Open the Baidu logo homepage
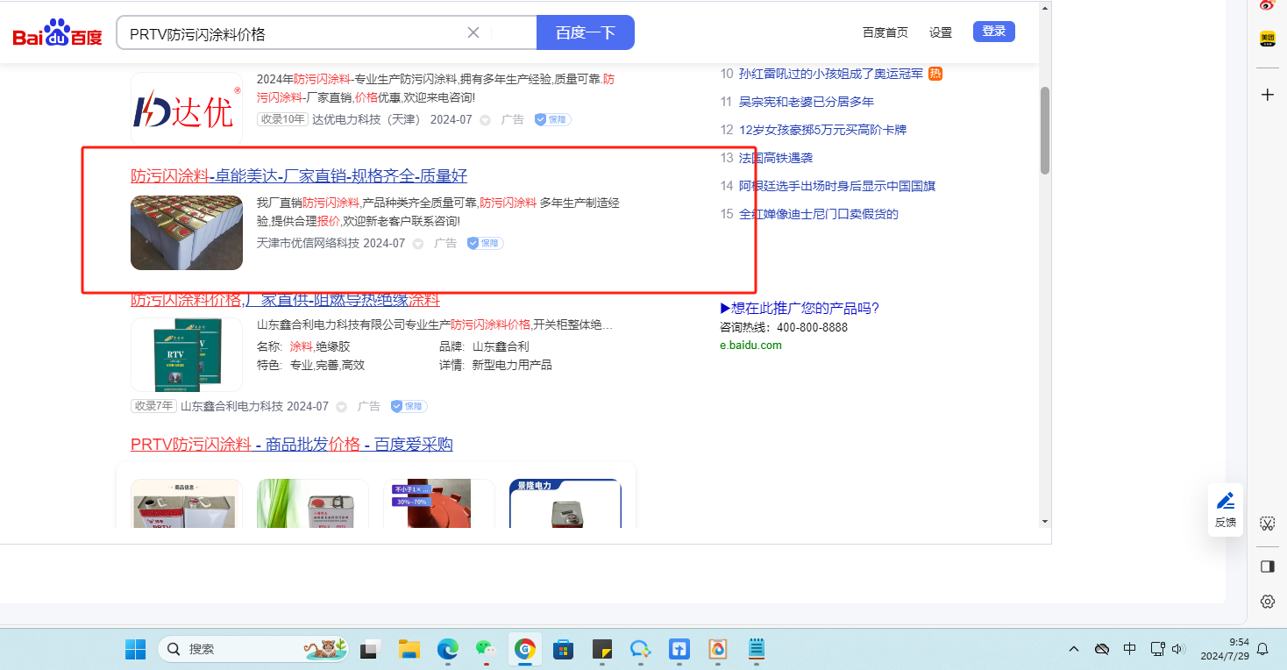The width and height of the screenshot is (1287, 670). [57, 33]
